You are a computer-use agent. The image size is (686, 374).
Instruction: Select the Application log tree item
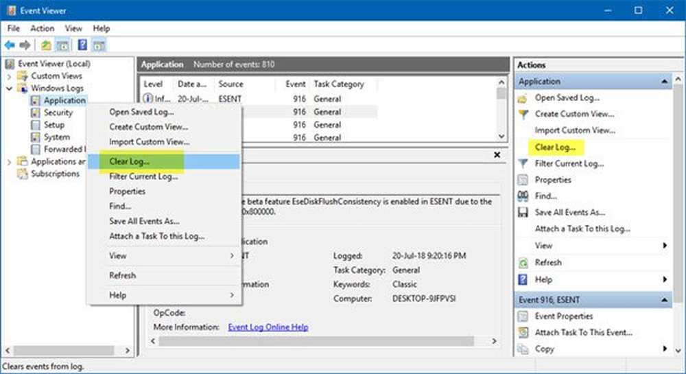64,101
